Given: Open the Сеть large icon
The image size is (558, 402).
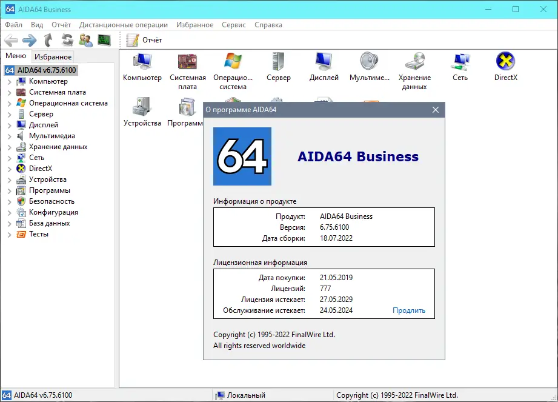Looking at the screenshot, I should tap(460, 67).
